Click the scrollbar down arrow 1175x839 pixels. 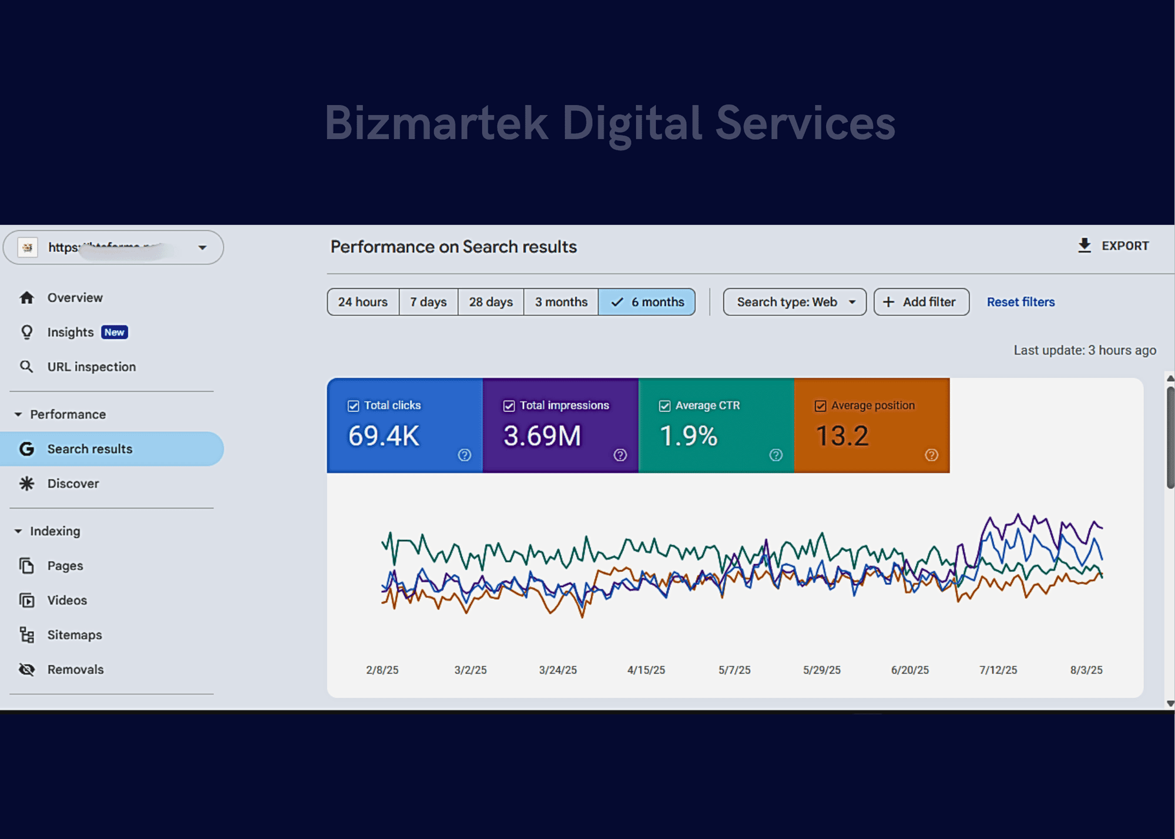(1170, 703)
